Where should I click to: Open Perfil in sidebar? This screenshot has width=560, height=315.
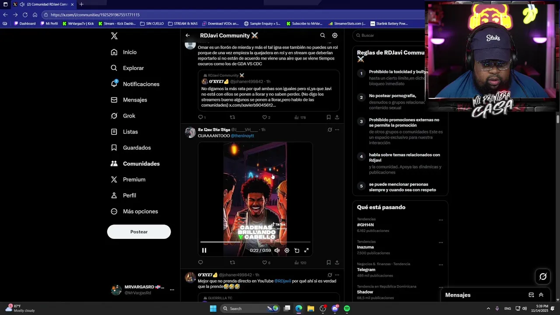pyautogui.click(x=123, y=196)
